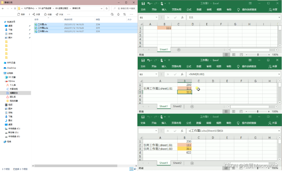The height and width of the screenshot is (171, 282).
Task: Save workbook 工作簿3 with the save icon
Action: tap(143, 117)
